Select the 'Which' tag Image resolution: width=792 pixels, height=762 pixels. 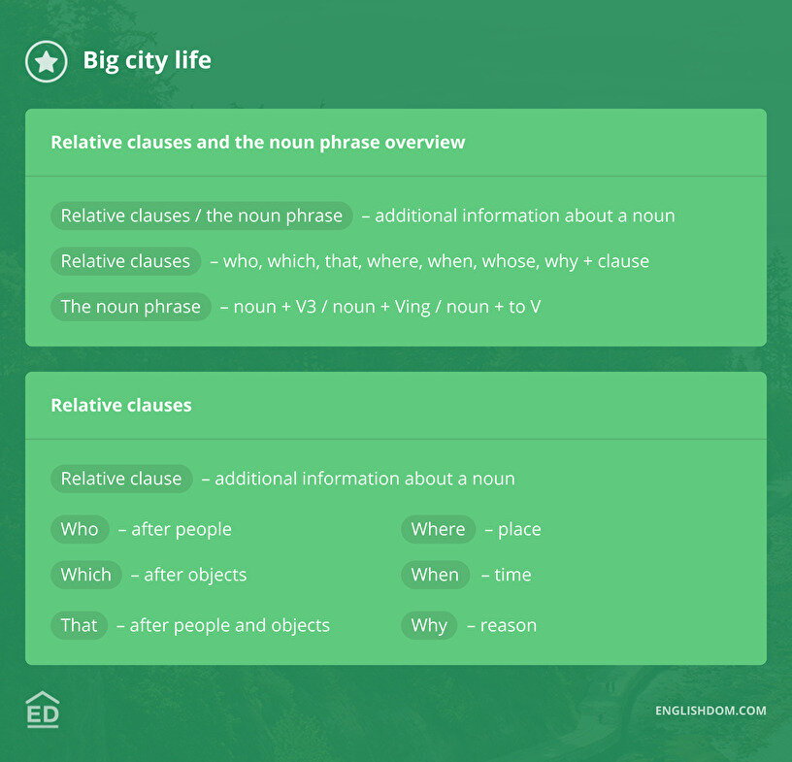(x=85, y=575)
